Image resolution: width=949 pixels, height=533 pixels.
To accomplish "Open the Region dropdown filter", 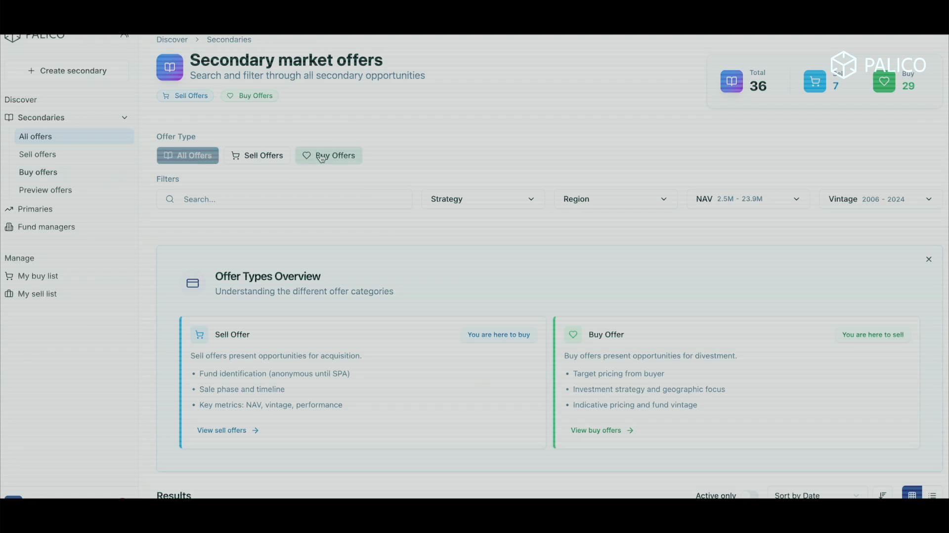I will pos(615,199).
